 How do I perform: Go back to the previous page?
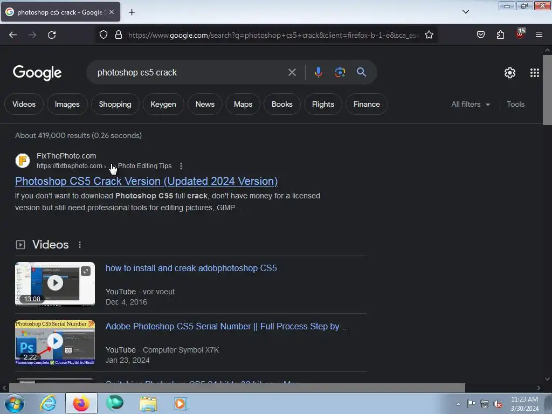tap(13, 35)
